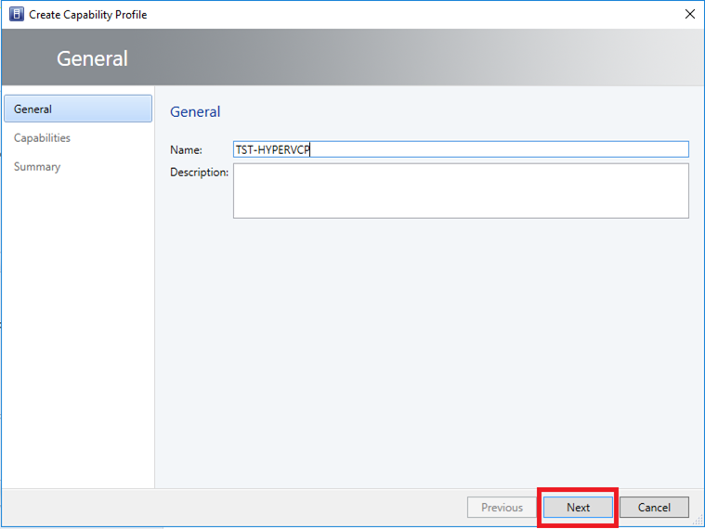Go to the Capabilities wizard step
This screenshot has width=705, height=529.
[x=42, y=138]
